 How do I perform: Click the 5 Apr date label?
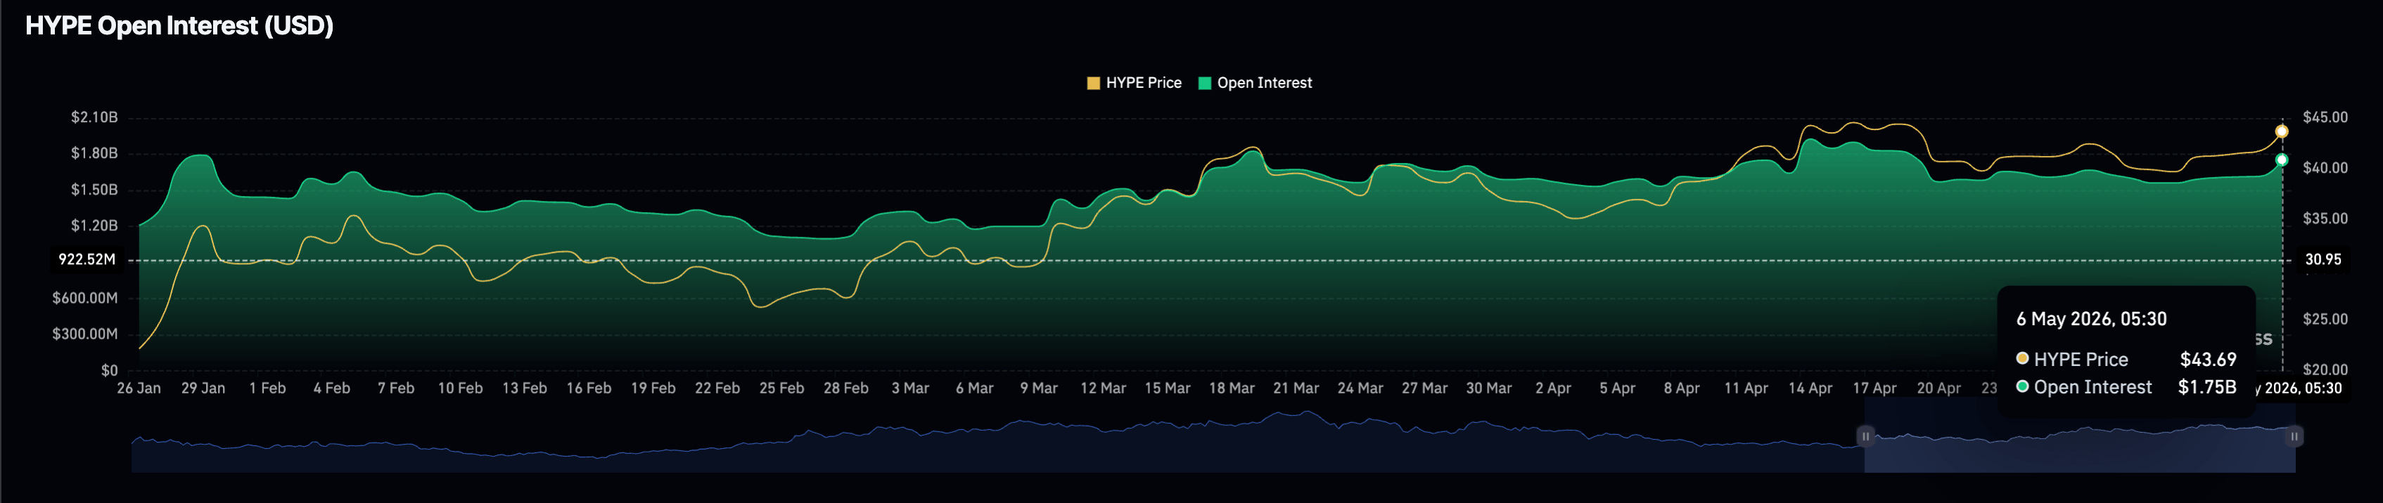pyautogui.click(x=1617, y=388)
